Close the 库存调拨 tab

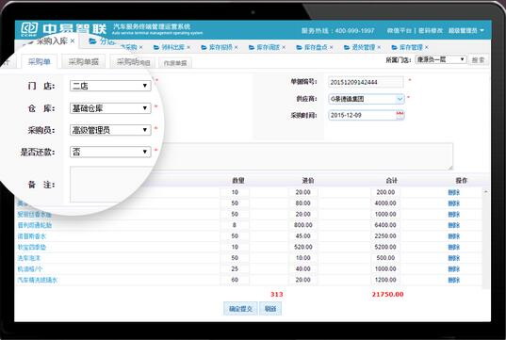[x=284, y=47]
